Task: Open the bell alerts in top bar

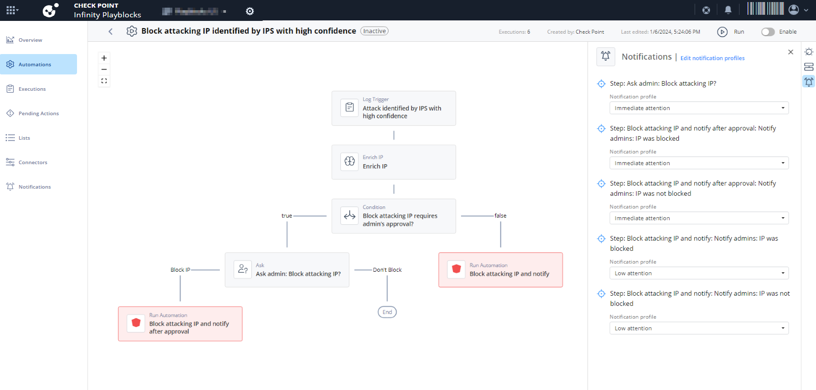Action: coord(728,10)
